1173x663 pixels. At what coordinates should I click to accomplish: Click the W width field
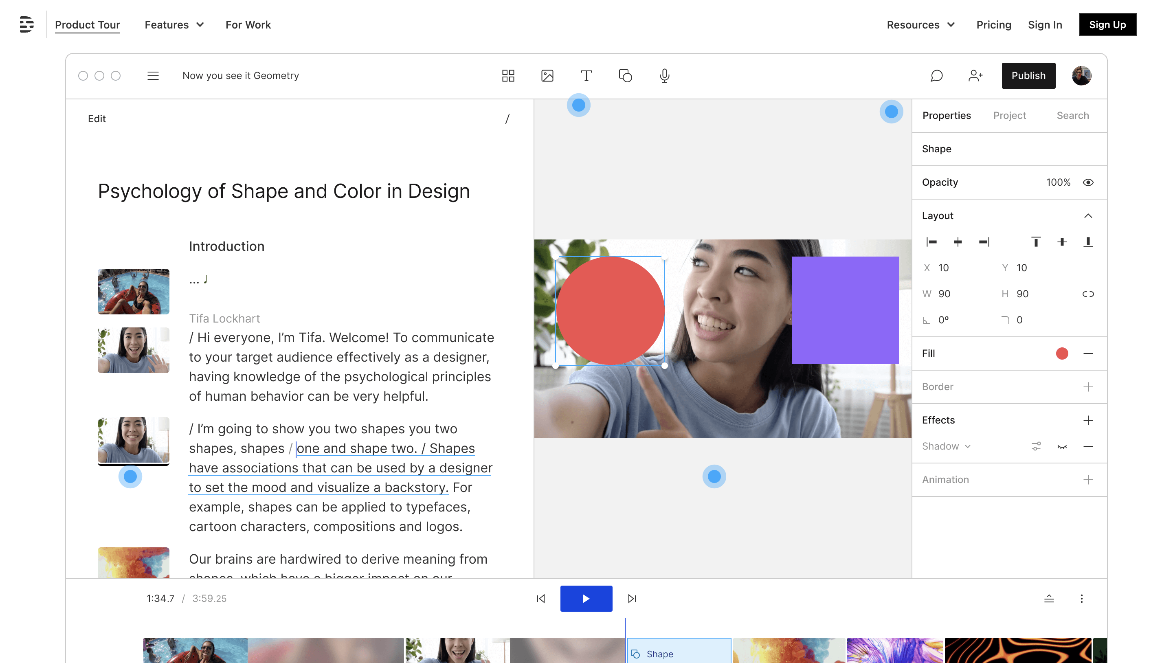(x=945, y=294)
